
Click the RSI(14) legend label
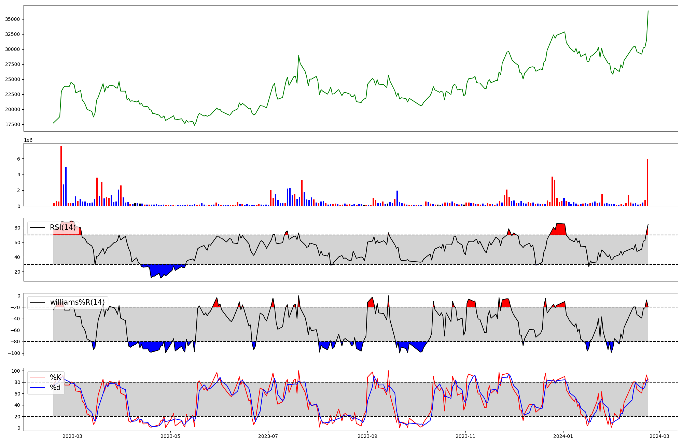63,227
